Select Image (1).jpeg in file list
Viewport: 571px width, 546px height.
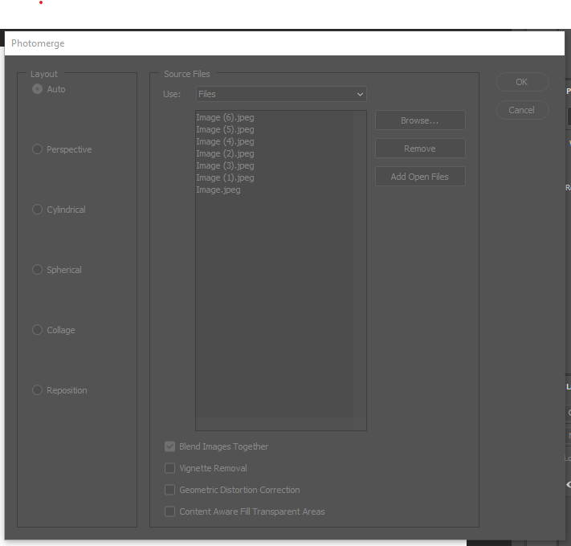(225, 177)
